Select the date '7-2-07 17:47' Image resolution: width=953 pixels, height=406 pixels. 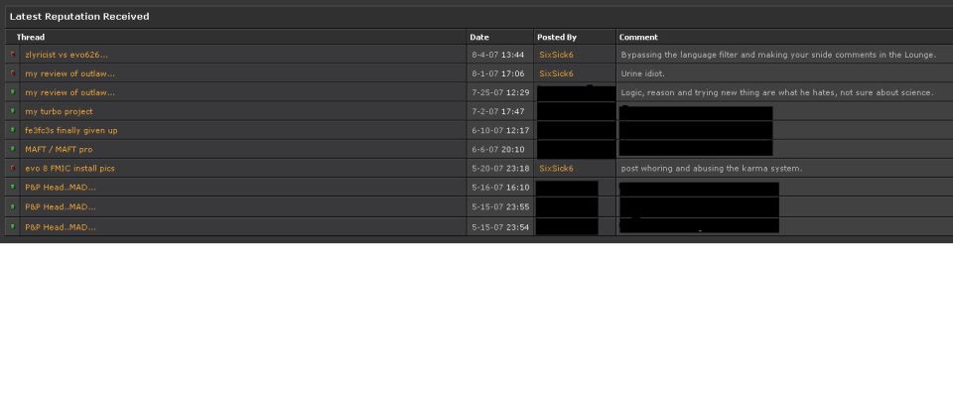497,112
